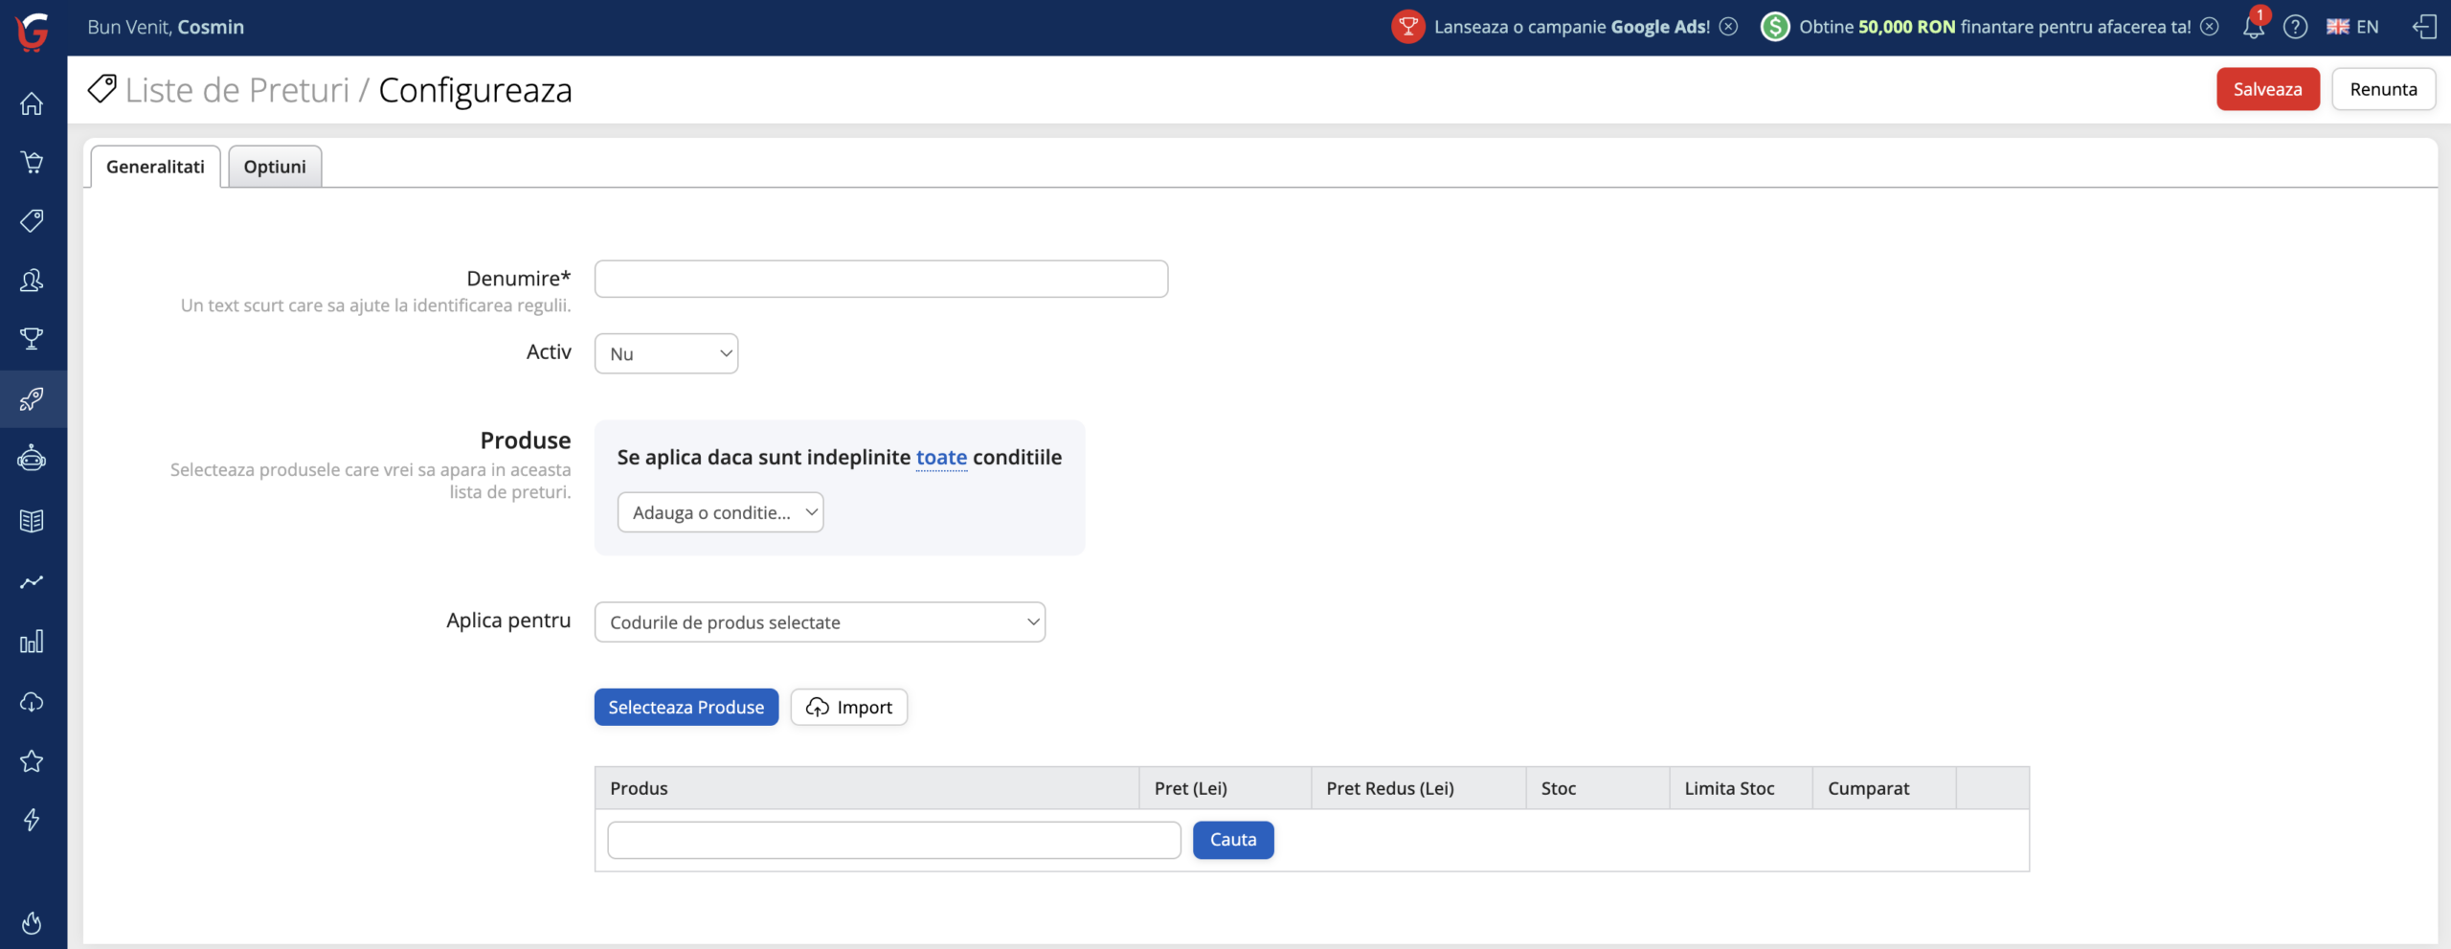The image size is (2451, 949).
Task: Open the lightning bolt sidebar icon
Action: 32,820
